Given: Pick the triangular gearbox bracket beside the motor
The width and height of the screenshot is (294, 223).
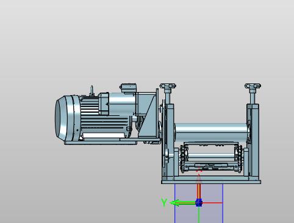Looking at the screenshot, I should click(x=148, y=116).
